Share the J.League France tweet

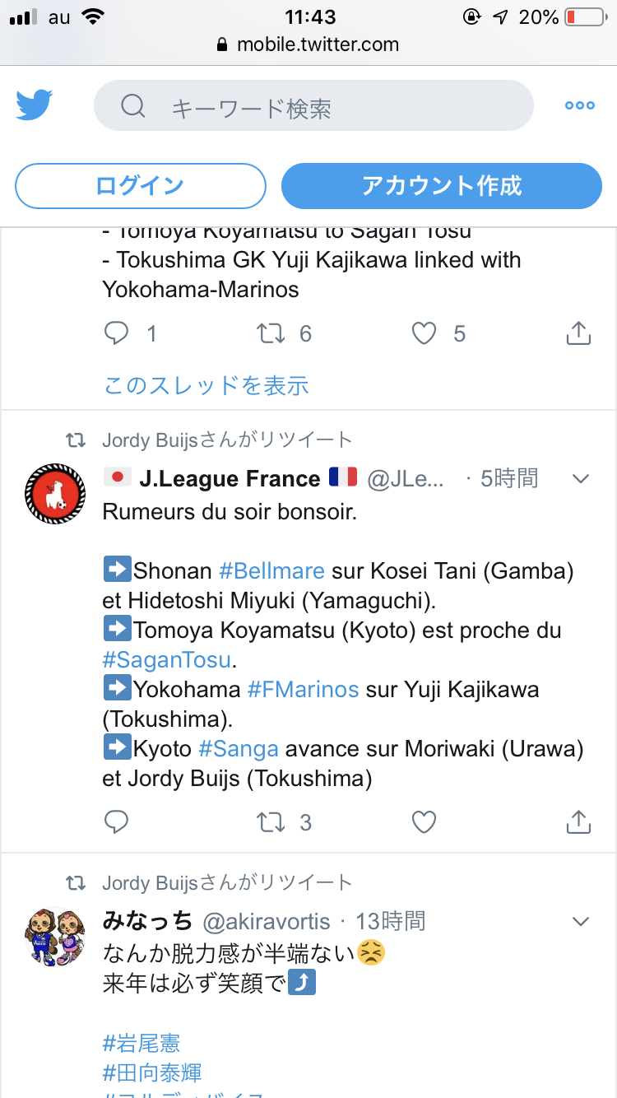coord(579,821)
